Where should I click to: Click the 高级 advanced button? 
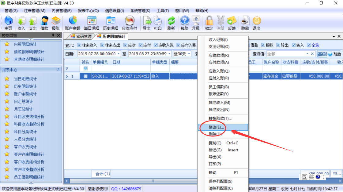322,54
